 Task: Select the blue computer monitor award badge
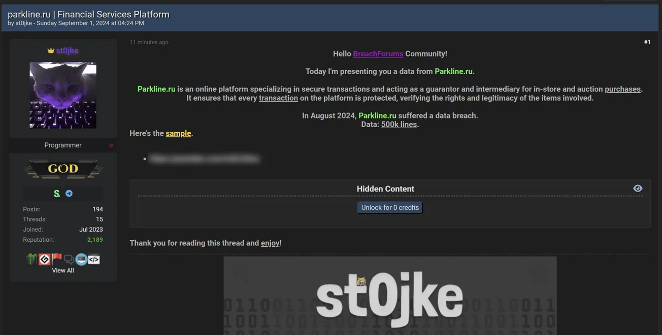[81, 259]
